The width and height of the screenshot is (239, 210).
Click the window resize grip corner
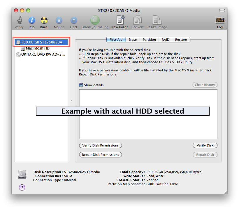click(x=226, y=192)
